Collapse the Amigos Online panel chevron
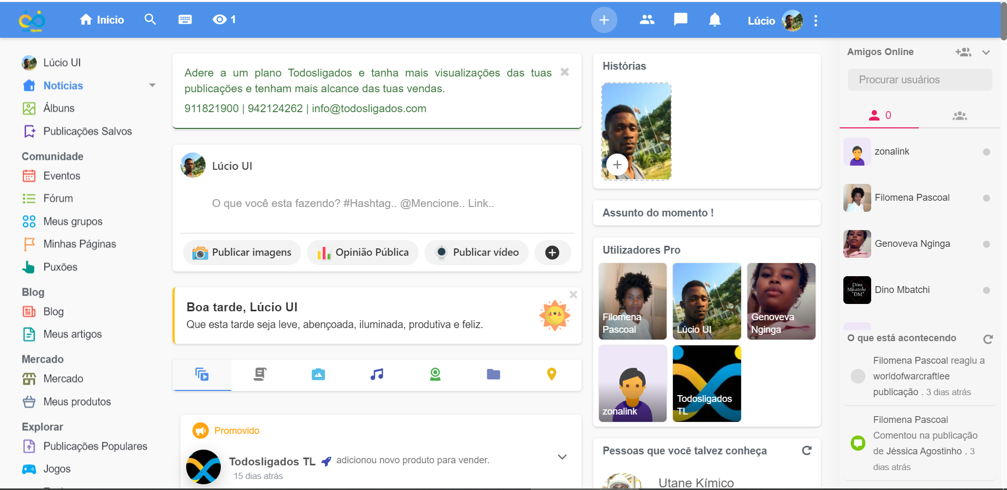This screenshot has height=490, width=1007. (985, 52)
